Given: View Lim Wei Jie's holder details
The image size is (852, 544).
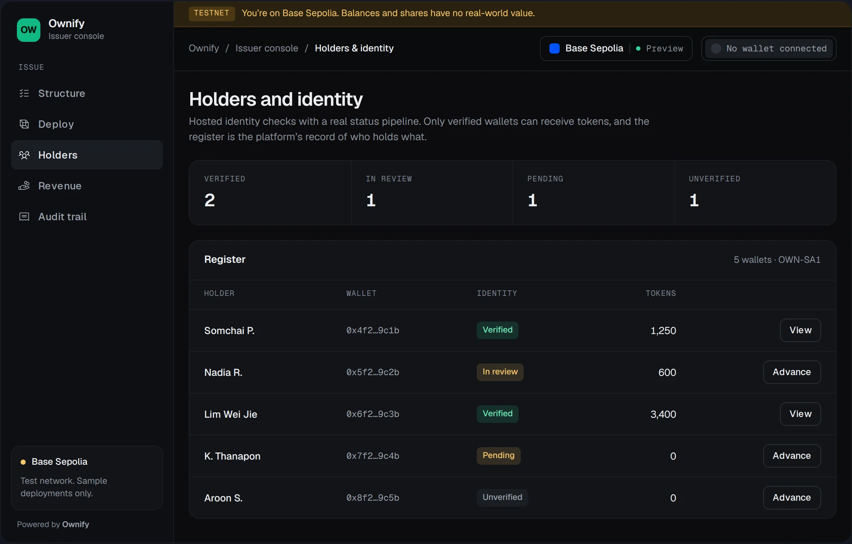Looking at the screenshot, I should coord(800,414).
